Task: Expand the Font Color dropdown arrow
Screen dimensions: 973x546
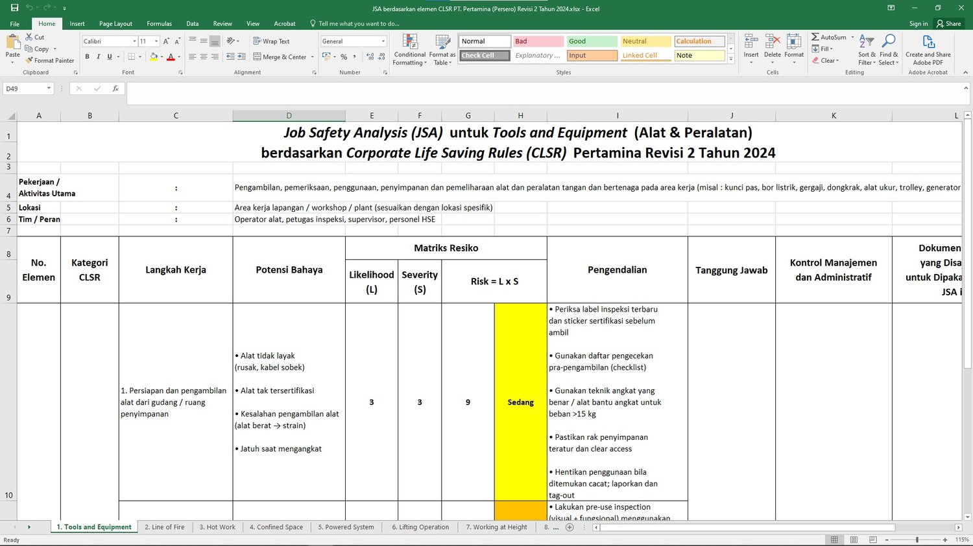Action: click(179, 57)
